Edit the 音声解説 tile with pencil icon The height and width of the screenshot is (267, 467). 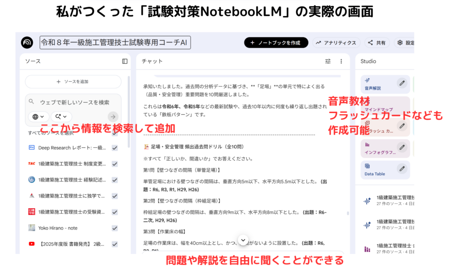pos(401,83)
